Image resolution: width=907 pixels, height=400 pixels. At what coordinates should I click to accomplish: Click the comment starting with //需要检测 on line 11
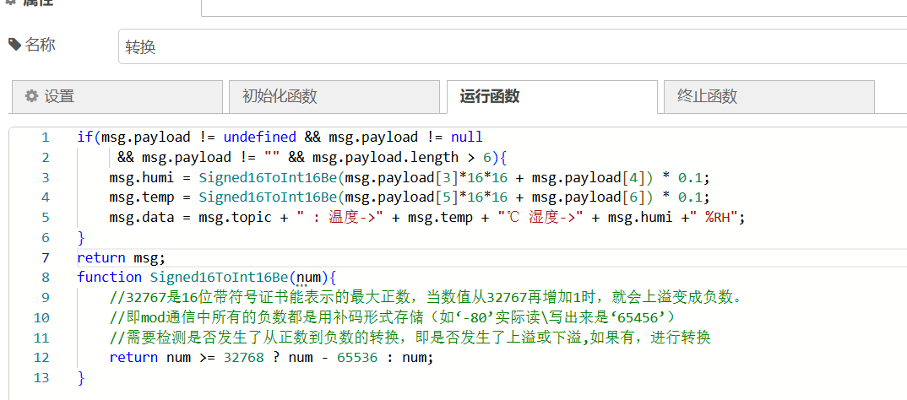(410, 338)
